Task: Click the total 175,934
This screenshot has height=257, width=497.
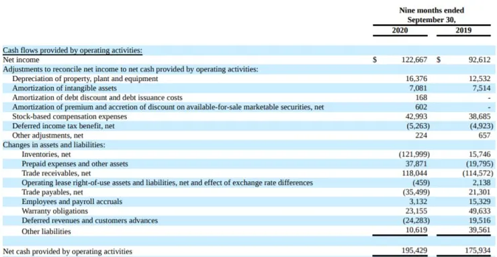Action: (x=478, y=251)
